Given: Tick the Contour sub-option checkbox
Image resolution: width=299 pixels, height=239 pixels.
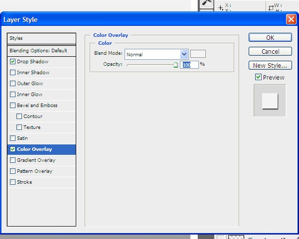Looking at the screenshot, I should tap(19, 117).
